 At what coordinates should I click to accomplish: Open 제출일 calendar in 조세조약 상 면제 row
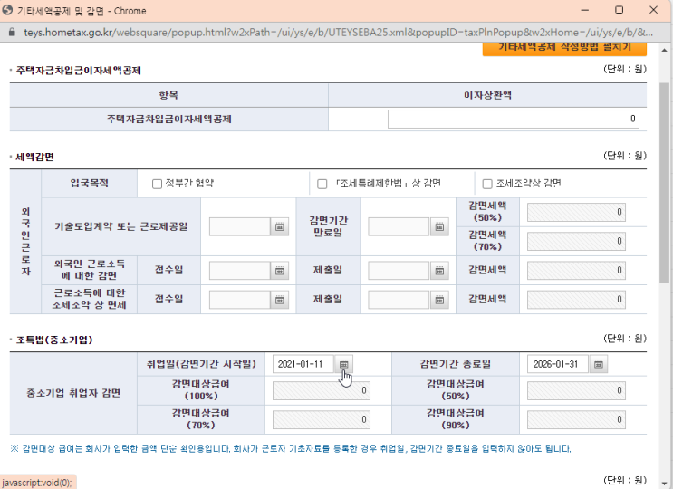[439, 300]
